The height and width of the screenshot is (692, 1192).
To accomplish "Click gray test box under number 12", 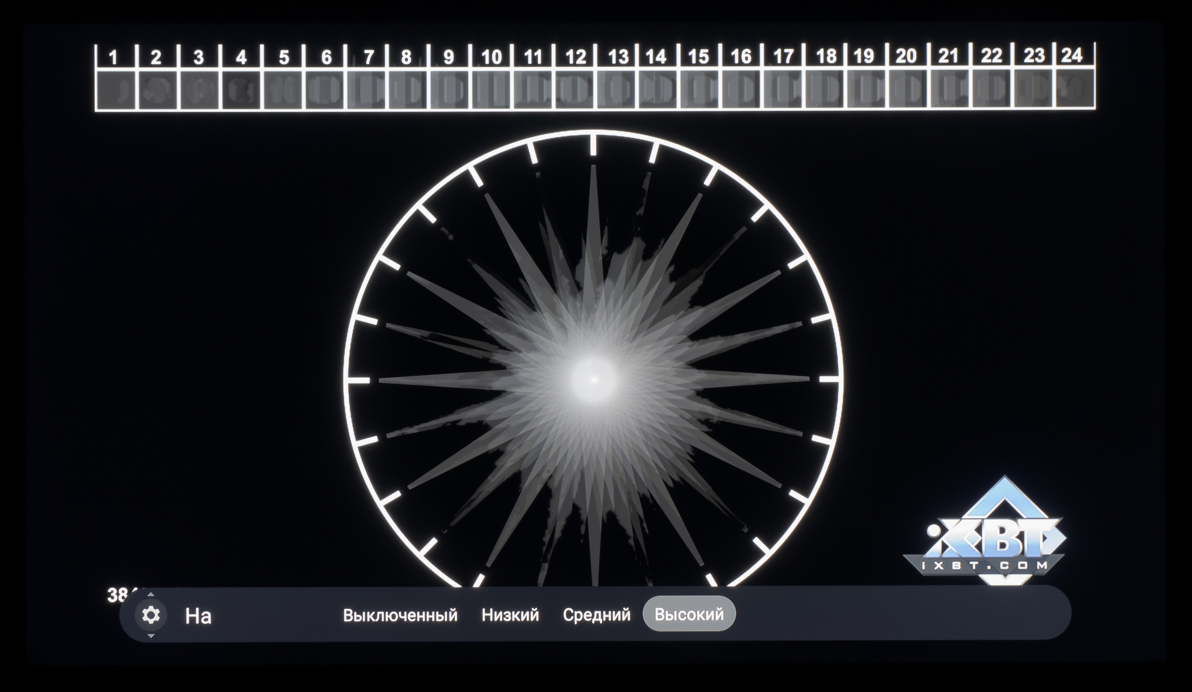I will tap(575, 89).
